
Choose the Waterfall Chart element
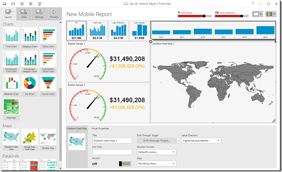11,86
